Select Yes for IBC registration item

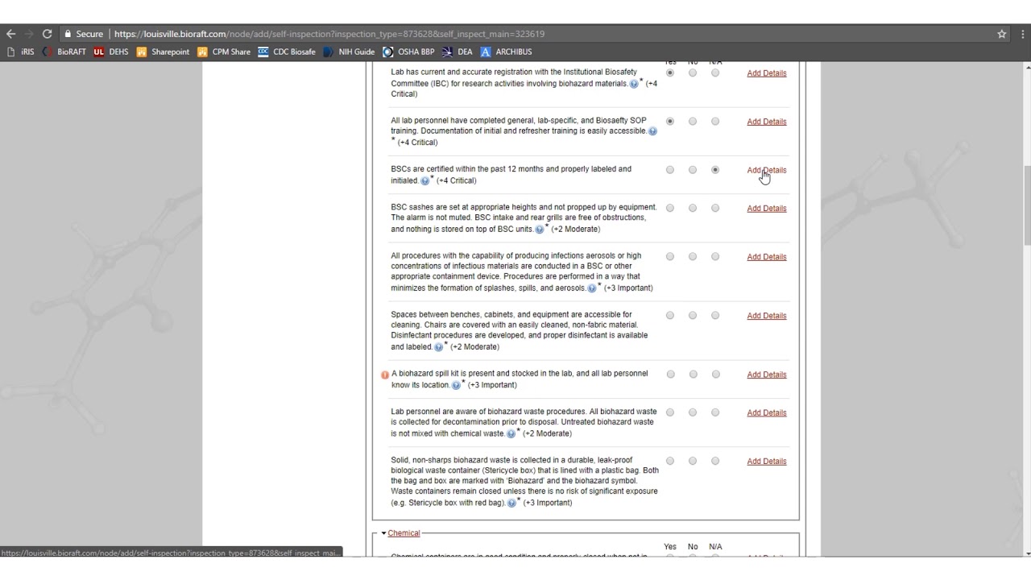coord(670,73)
